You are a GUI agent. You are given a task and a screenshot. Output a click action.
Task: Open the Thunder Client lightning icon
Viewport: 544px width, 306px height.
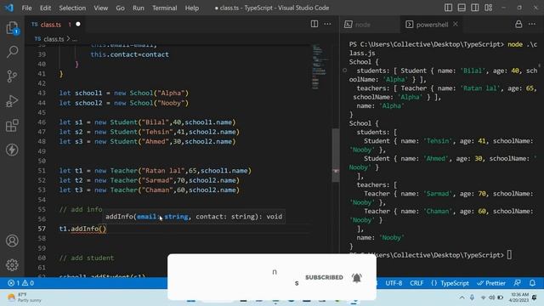[12, 150]
